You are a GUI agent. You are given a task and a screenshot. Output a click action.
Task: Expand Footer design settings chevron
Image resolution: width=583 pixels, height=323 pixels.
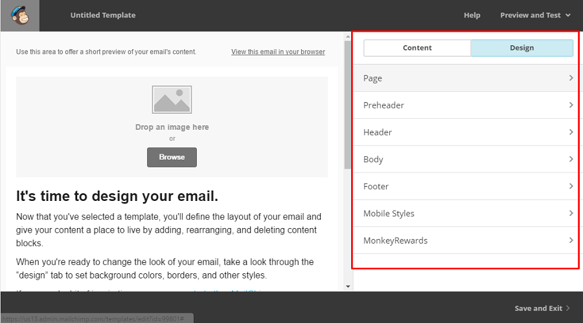(x=571, y=186)
